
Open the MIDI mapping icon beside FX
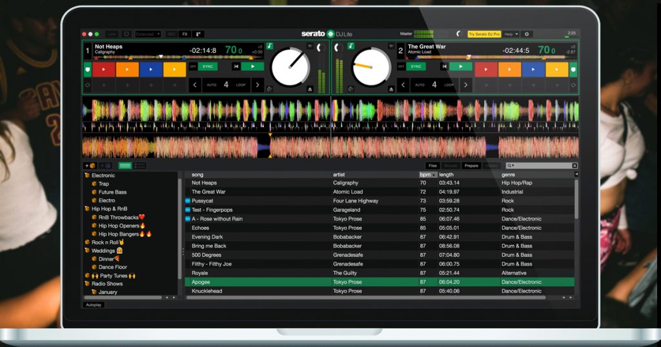point(198,34)
